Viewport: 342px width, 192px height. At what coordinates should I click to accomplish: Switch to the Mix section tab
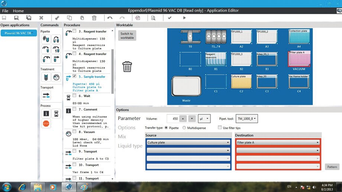(122, 137)
